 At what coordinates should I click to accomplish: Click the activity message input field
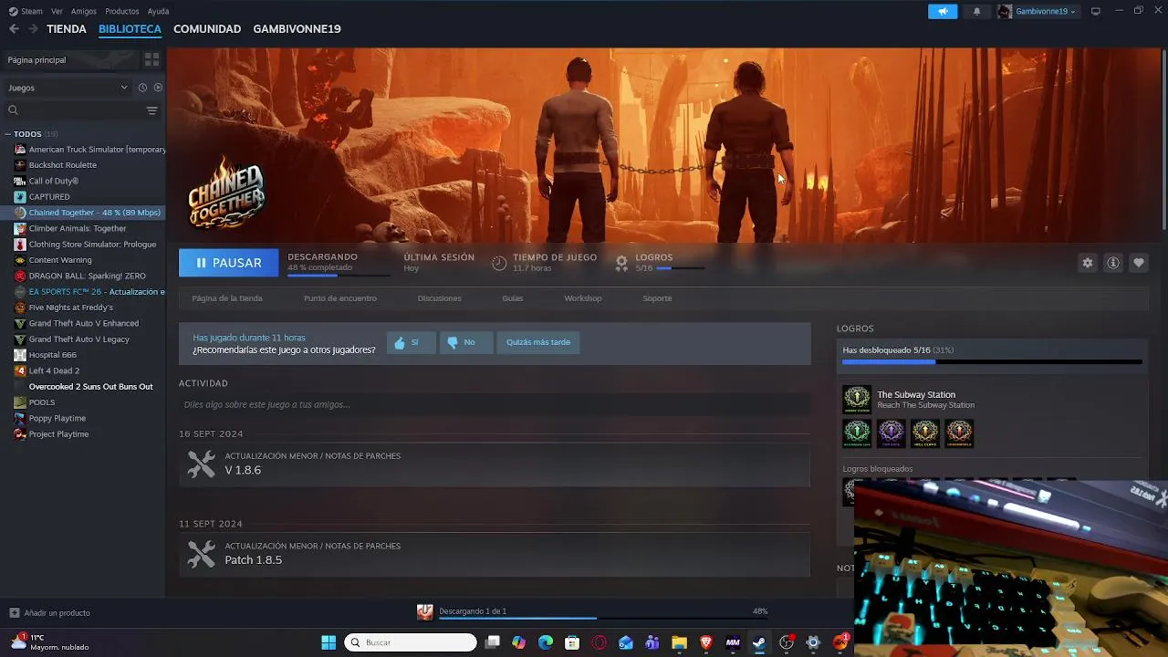tap(494, 404)
